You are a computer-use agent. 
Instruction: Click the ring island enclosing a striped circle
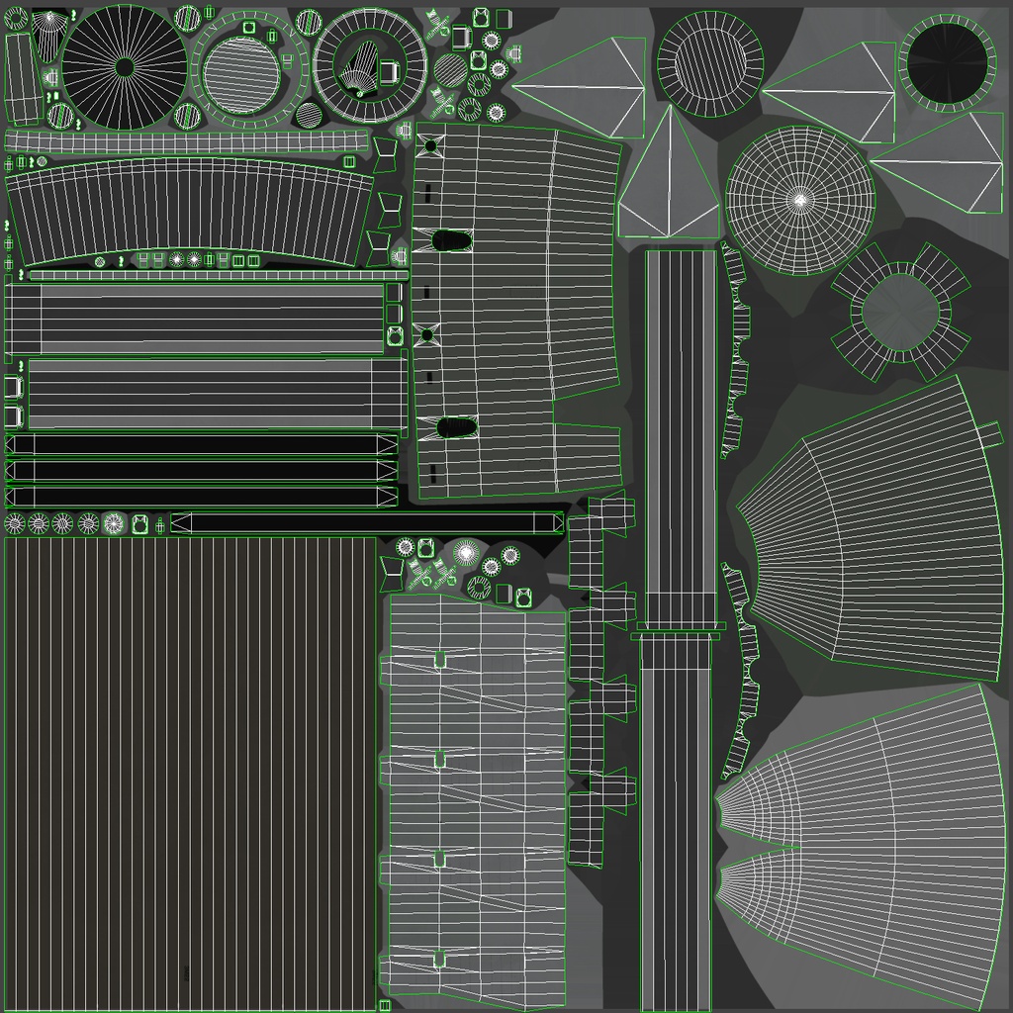click(248, 69)
